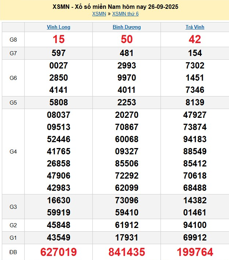Open the Trà Vinh province link
Viewport: 229px width, 260px height.
pos(195,27)
